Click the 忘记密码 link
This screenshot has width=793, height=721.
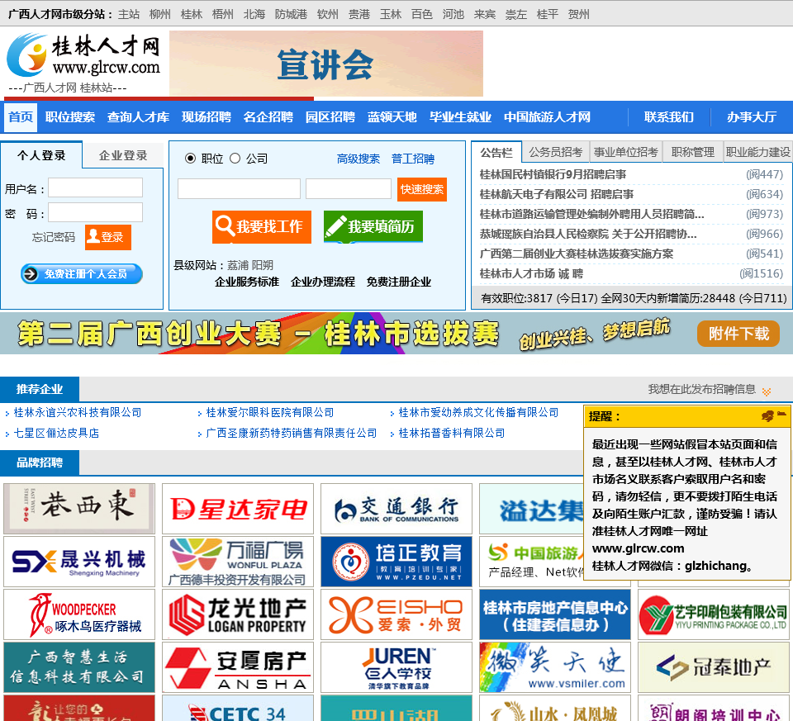click(x=54, y=237)
